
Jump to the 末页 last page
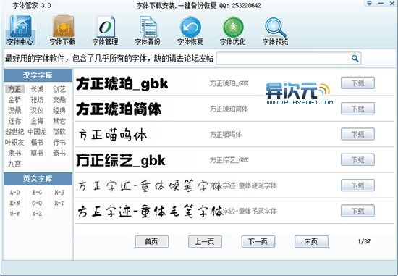click(x=311, y=241)
